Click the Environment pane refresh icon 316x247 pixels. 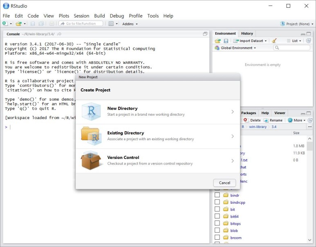pyautogui.click(x=308, y=41)
